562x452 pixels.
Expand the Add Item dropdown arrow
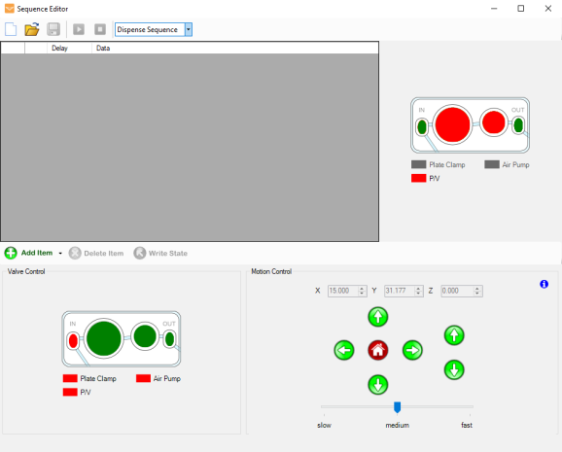(x=60, y=254)
